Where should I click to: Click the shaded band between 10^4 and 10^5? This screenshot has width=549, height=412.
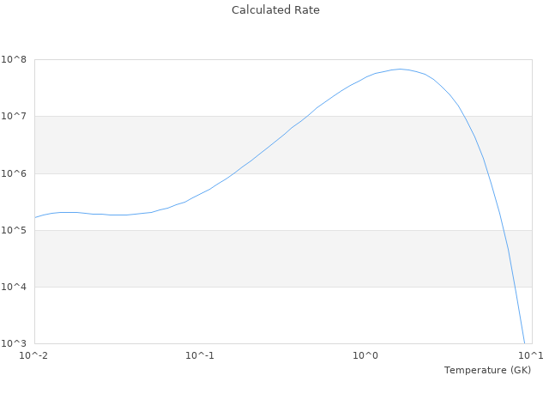coord(257,257)
